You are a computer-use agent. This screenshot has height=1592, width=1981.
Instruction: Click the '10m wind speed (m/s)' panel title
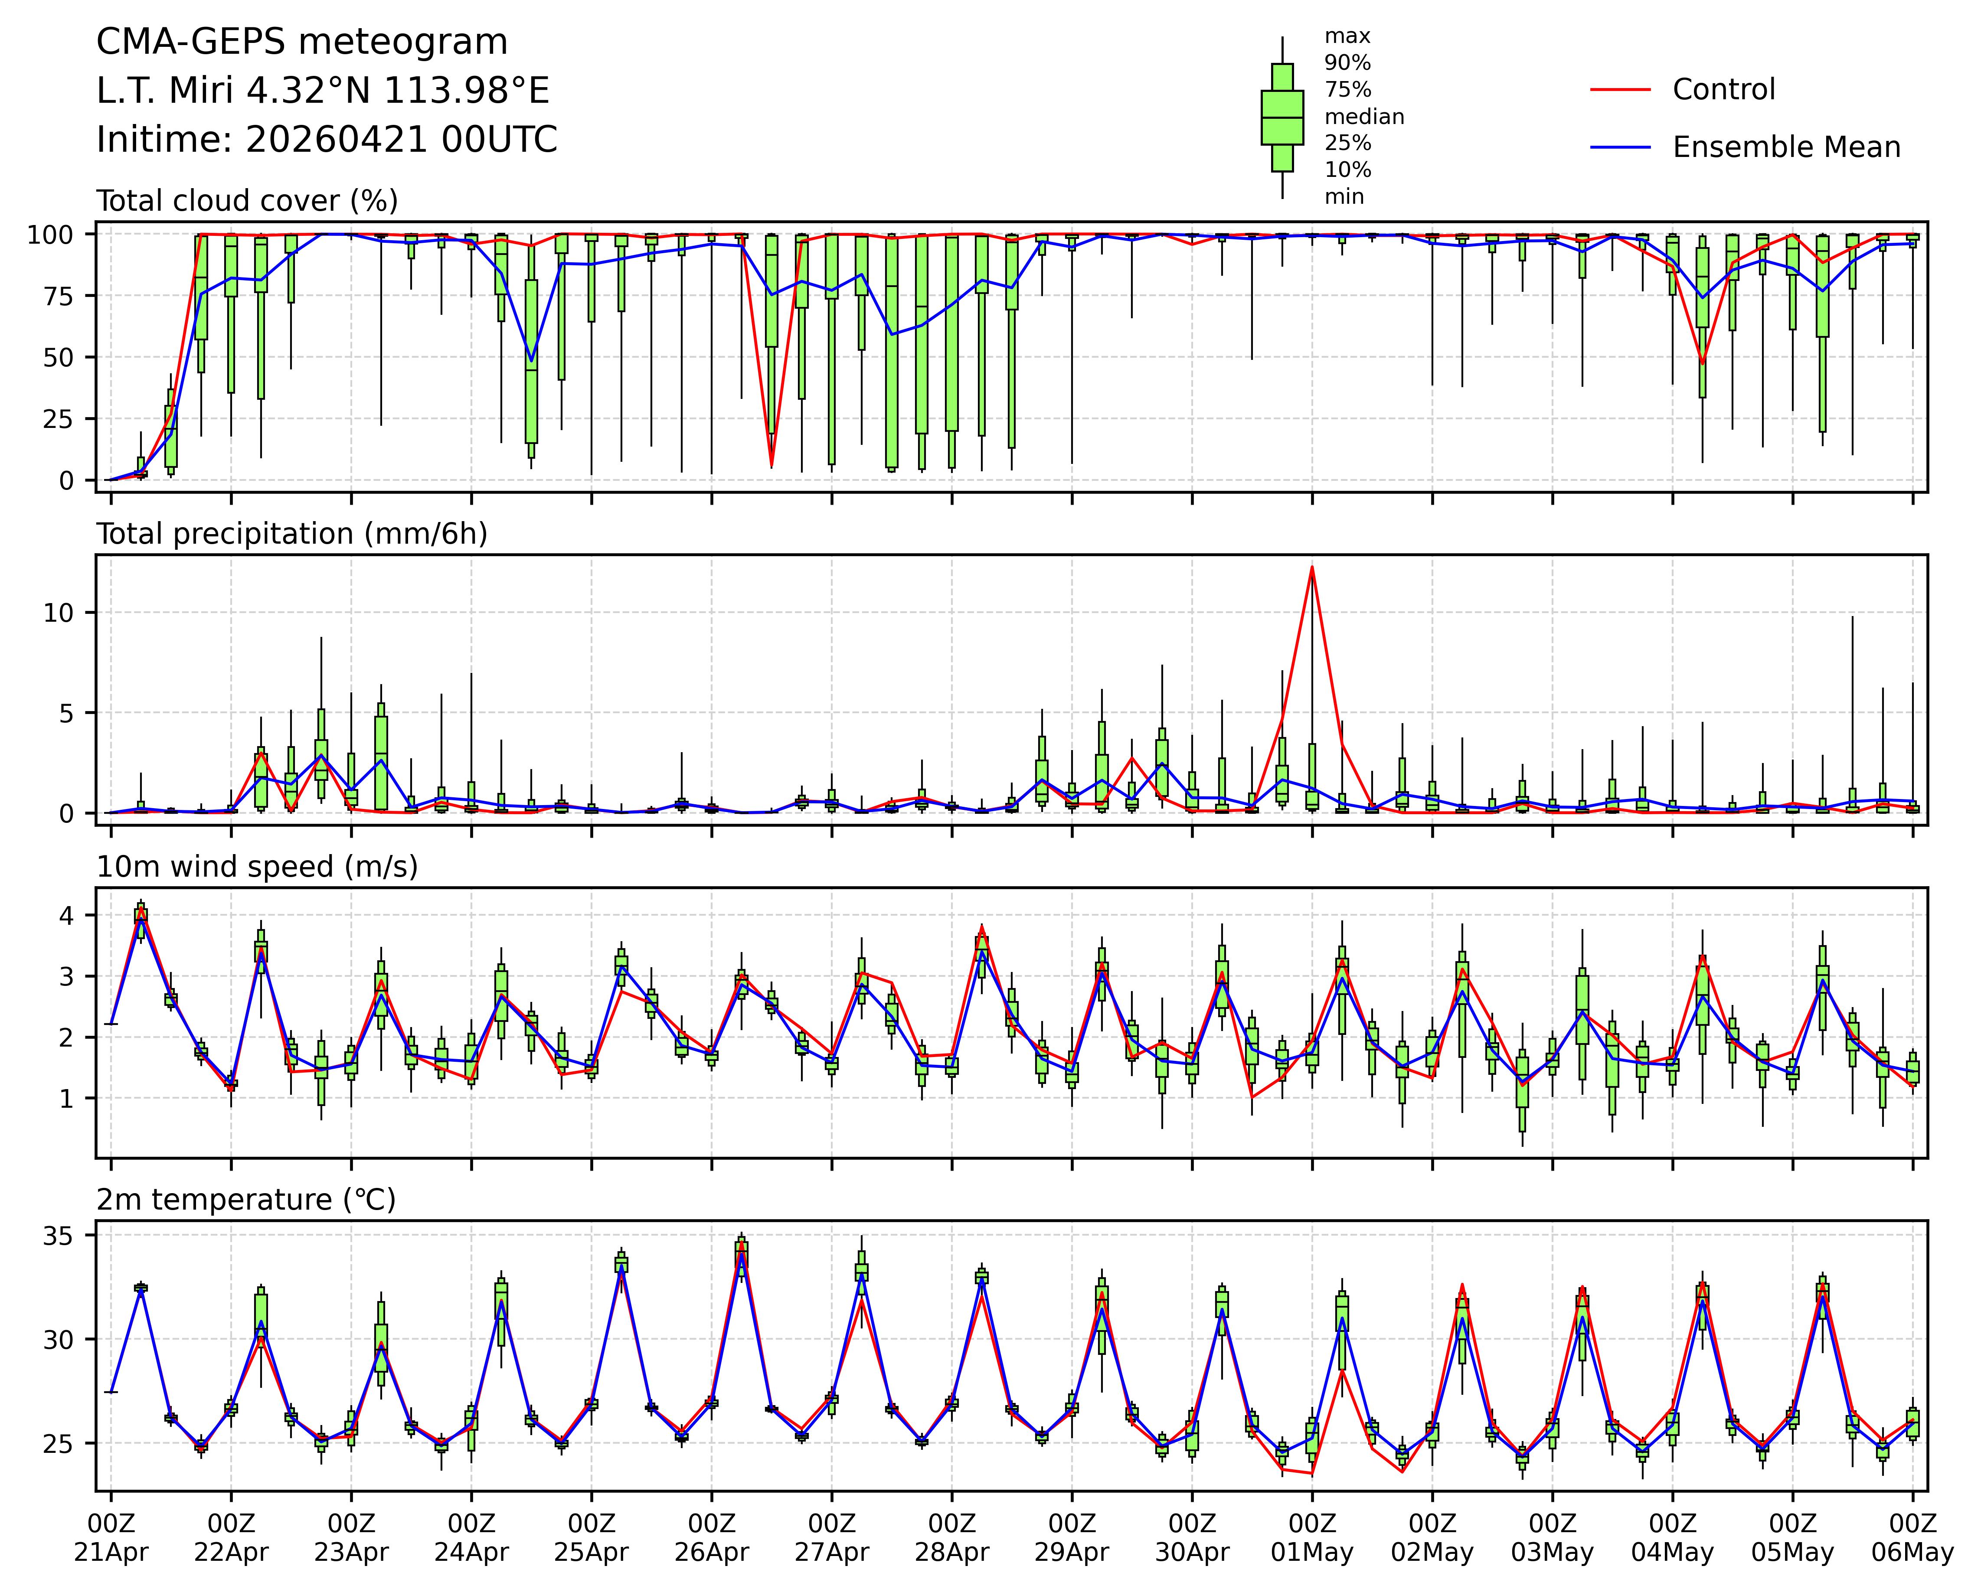[x=257, y=866]
